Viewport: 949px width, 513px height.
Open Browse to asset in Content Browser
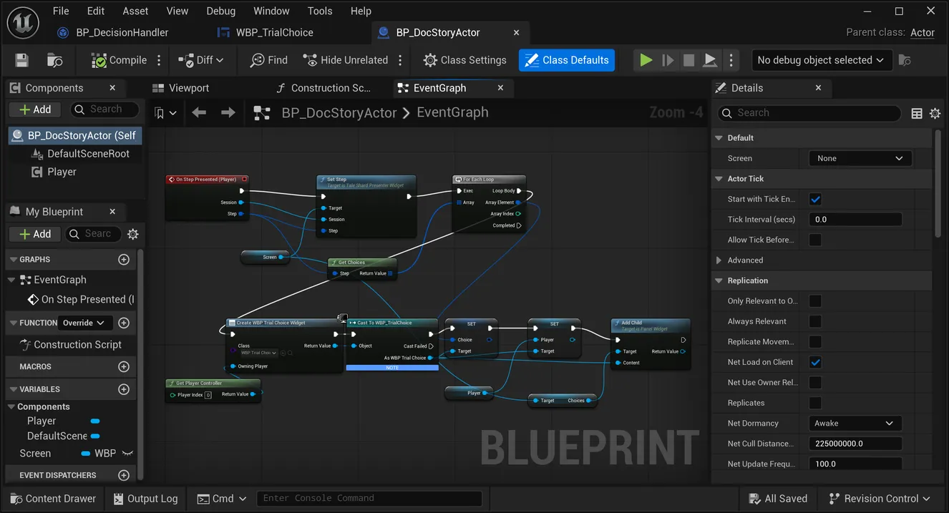click(x=55, y=60)
